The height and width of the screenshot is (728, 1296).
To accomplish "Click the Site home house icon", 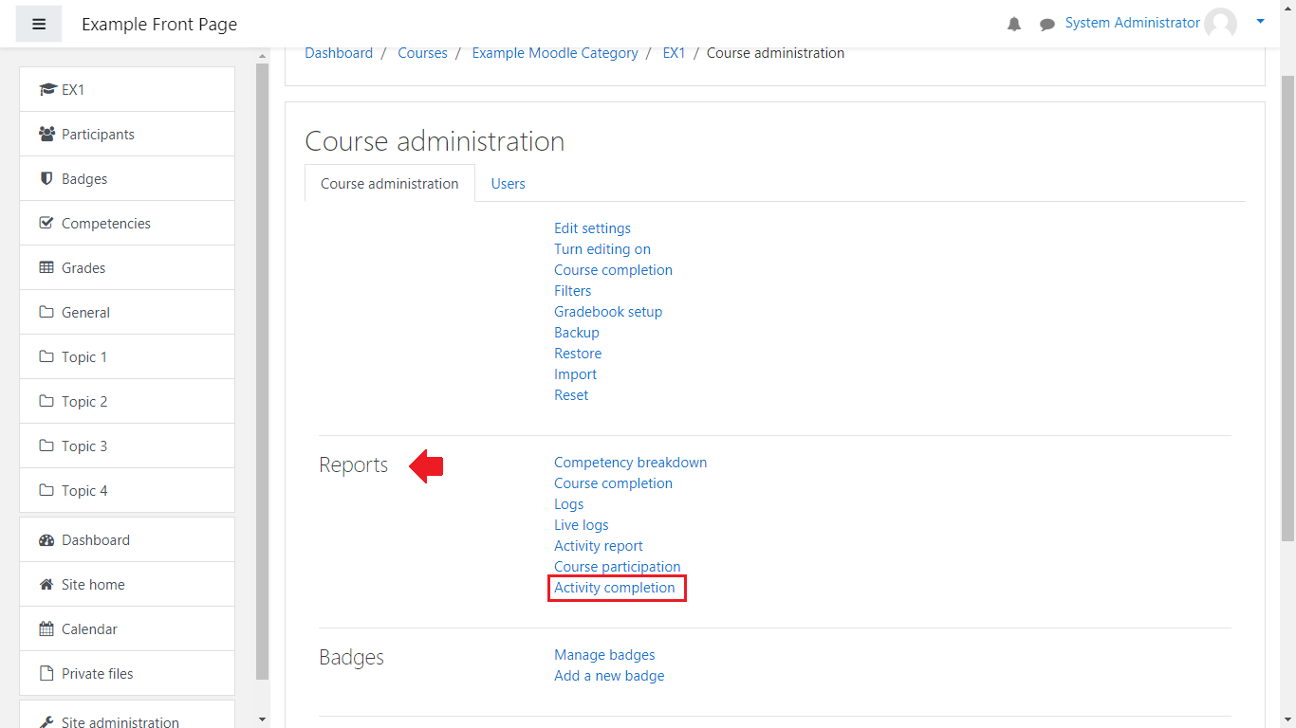I will click(x=46, y=585).
